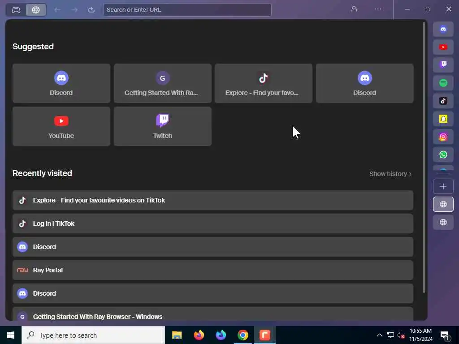Open Snapchat from the right sidebar
The image size is (459, 344).
point(443,119)
